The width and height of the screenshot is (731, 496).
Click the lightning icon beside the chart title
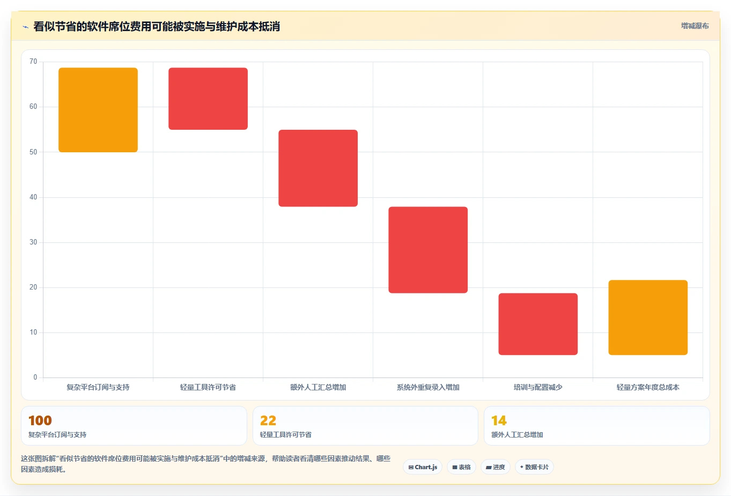25,27
